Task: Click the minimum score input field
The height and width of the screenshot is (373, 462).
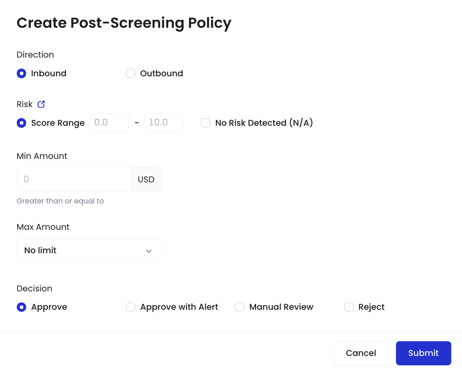Action: [x=109, y=123]
